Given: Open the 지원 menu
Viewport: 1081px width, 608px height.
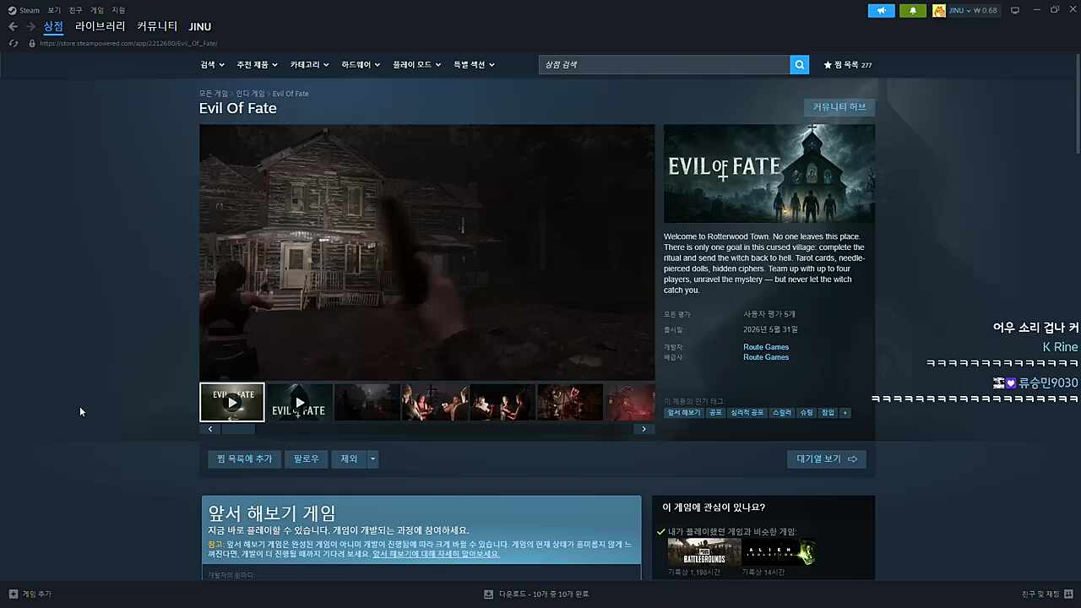Looking at the screenshot, I should 118,10.
